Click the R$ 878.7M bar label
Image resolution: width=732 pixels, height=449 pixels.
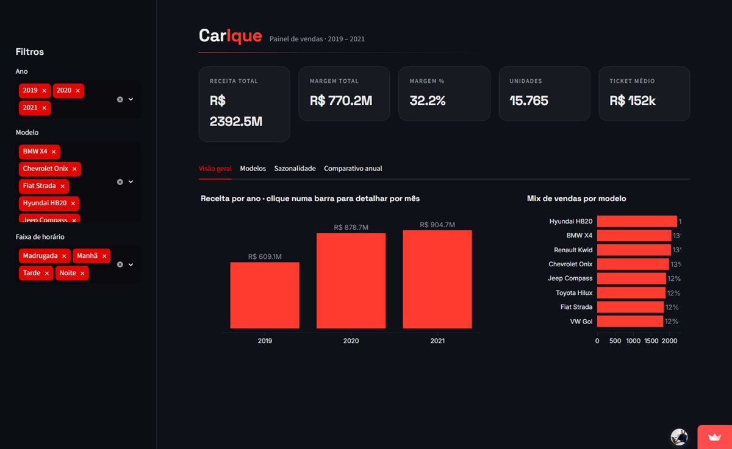[x=351, y=227]
